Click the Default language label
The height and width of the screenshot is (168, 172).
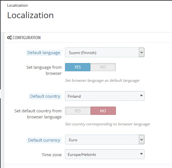tap(44, 53)
